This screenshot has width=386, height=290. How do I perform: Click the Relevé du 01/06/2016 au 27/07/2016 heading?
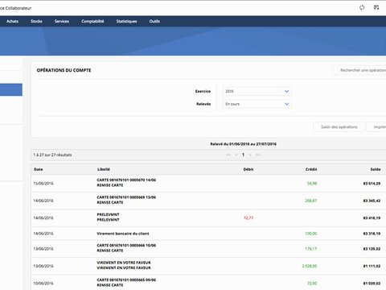pyautogui.click(x=243, y=144)
